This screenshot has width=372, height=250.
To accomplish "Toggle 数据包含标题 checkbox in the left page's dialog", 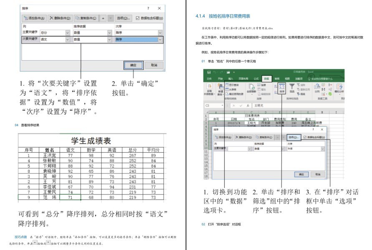I will pyautogui.click(x=137, y=18).
